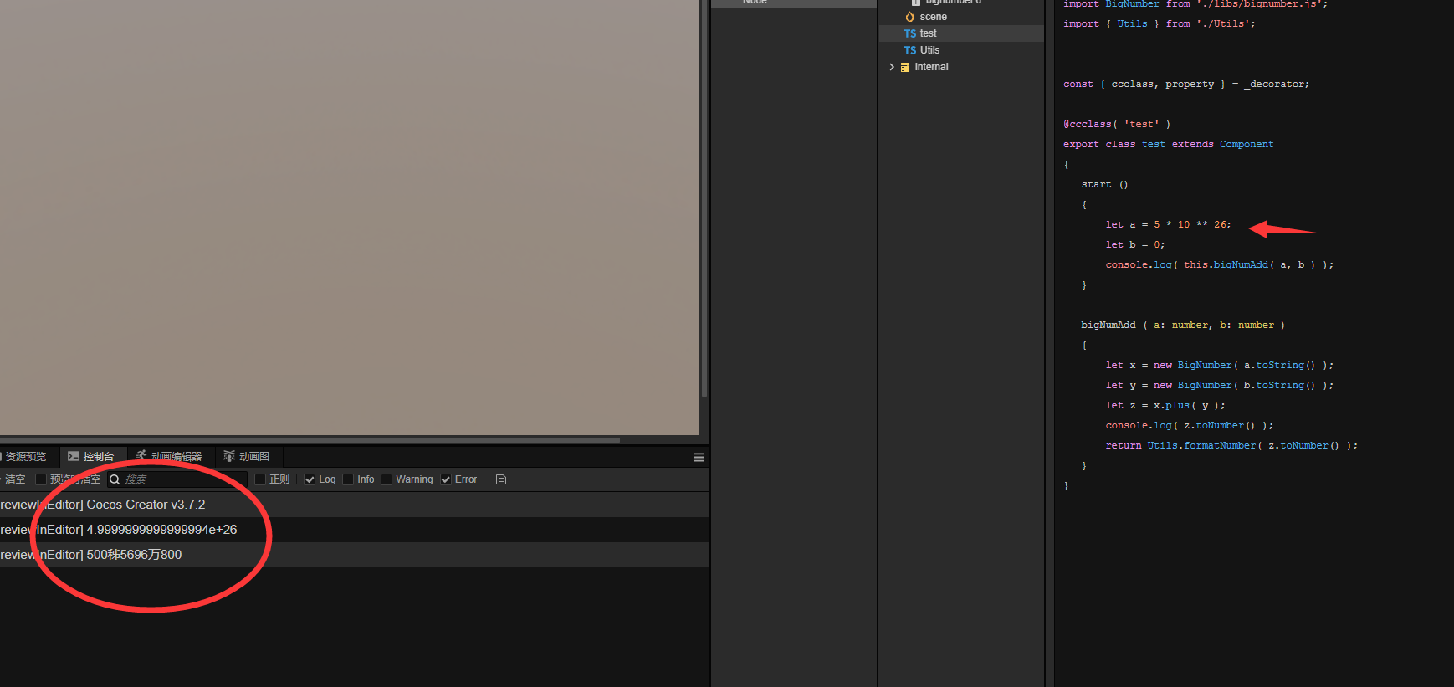This screenshot has height=687, width=1454.
Task: Click the 'let a = 5 * 10 ** 26' code line
Action: click(1168, 224)
